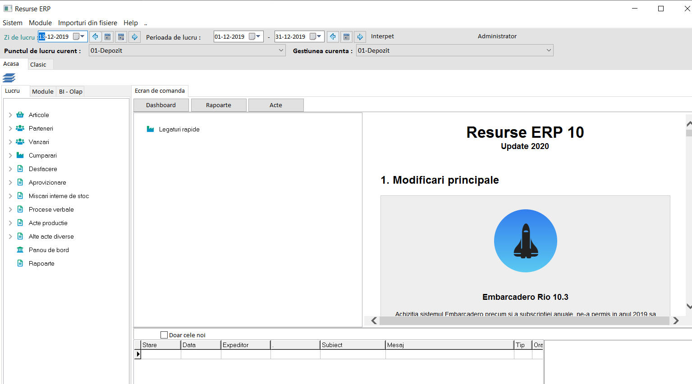Click the Legaturi rapide folder icon
The image size is (692, 384).
[150, 129]
